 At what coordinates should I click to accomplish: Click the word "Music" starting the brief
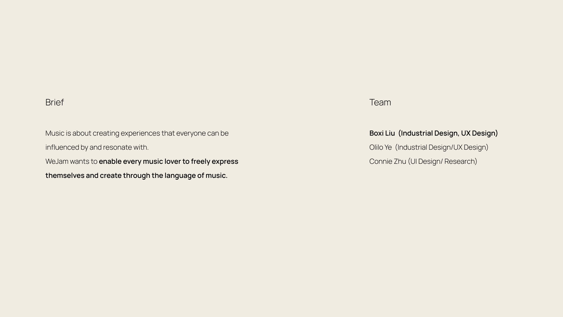(55, 133)
